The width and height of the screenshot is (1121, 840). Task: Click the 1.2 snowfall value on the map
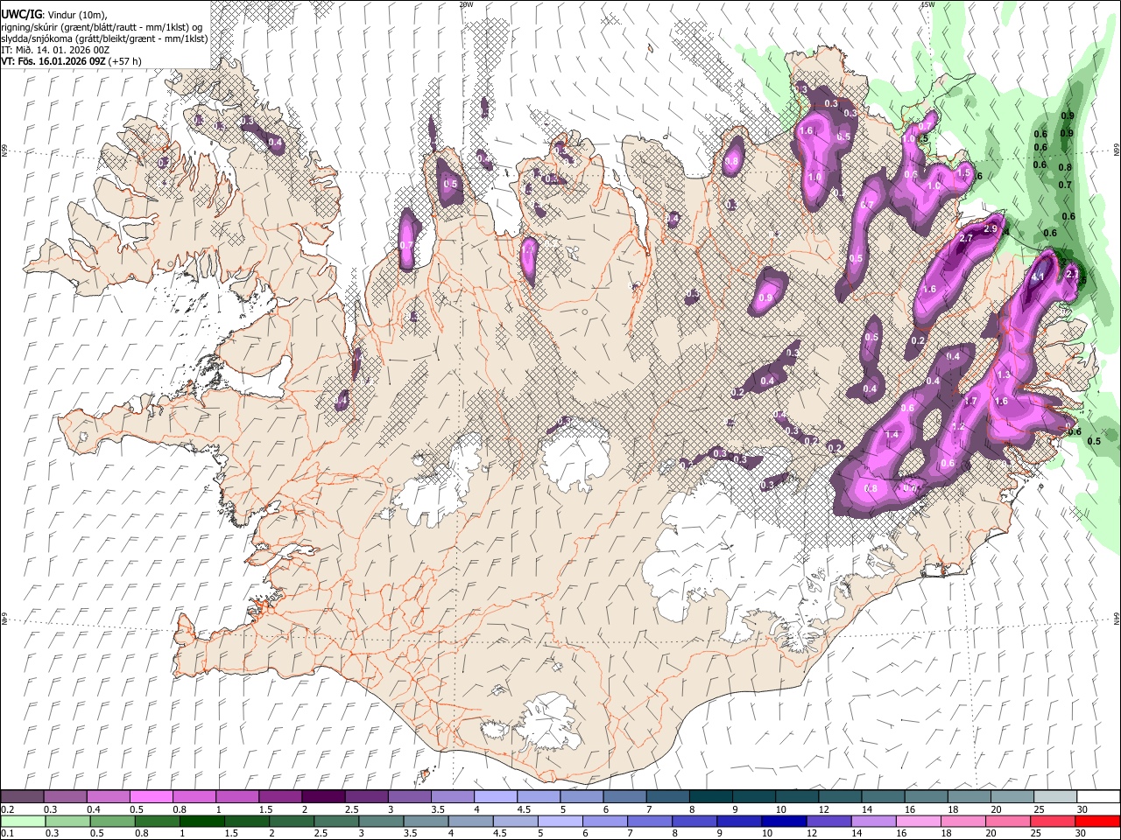tap(958, 427)
